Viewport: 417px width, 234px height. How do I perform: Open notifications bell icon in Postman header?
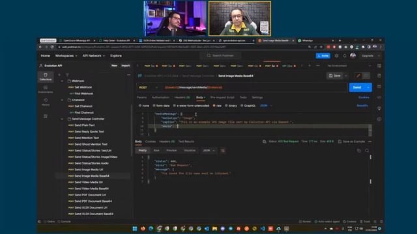[345, 56]
